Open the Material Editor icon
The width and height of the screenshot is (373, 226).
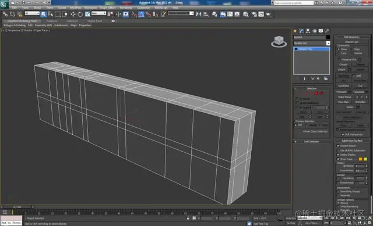246,14
